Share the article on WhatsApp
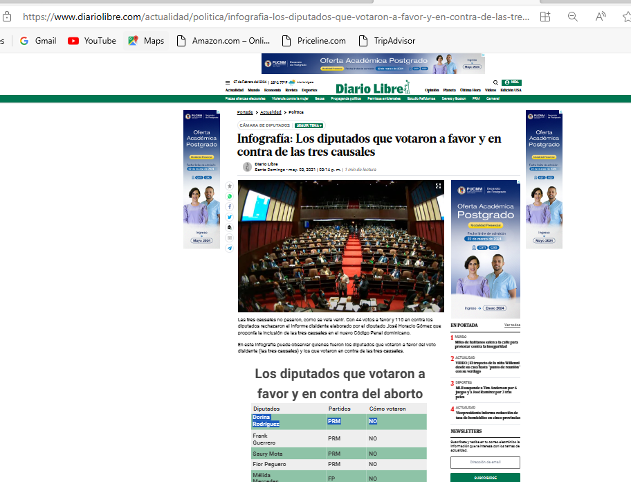Screen dimensions: 631x482 click(230, 197)
